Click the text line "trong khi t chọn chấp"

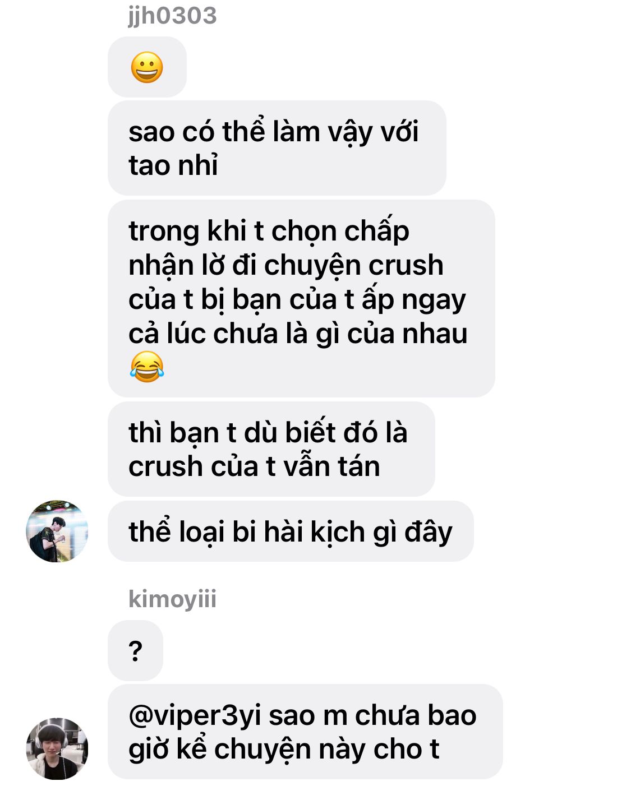coord(269,230)
